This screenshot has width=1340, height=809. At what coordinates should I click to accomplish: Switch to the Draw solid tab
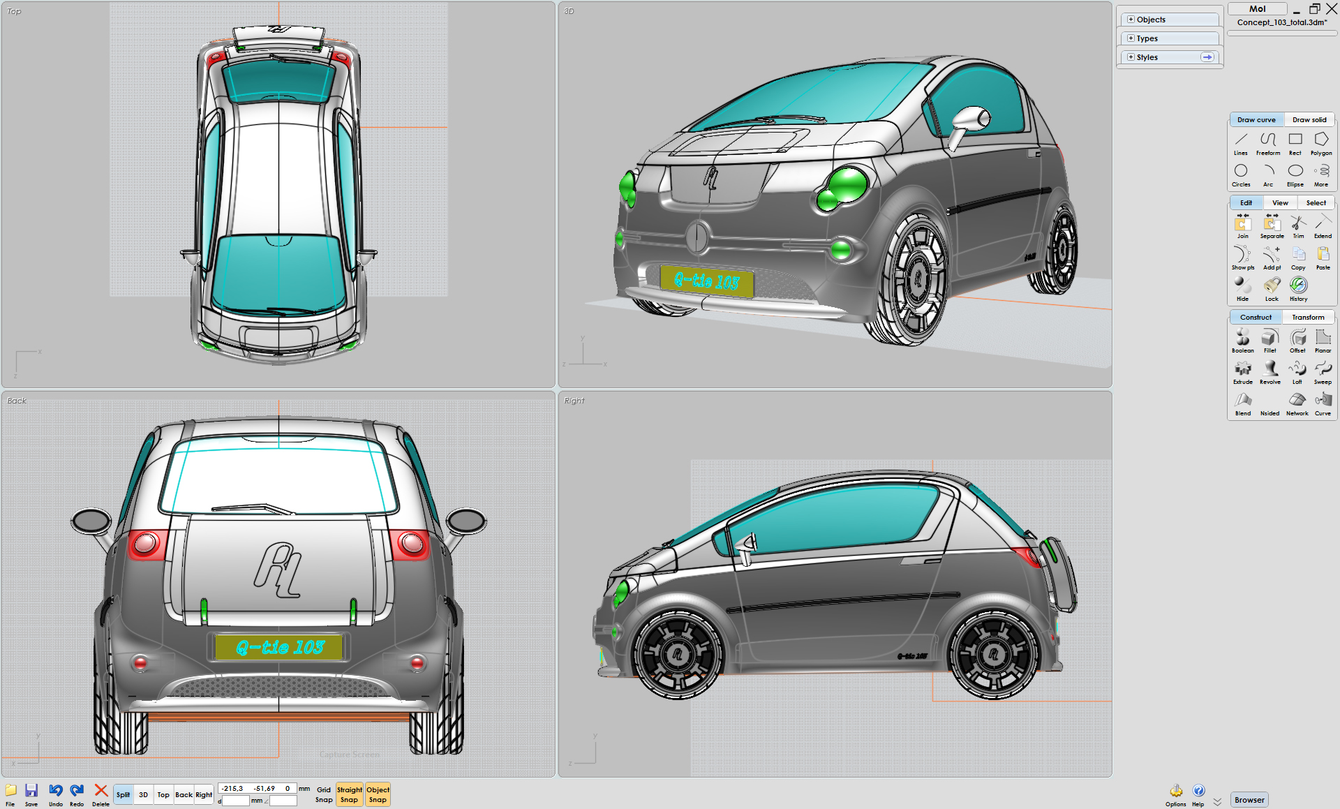pyautogui.click(x=1309, y=119)
